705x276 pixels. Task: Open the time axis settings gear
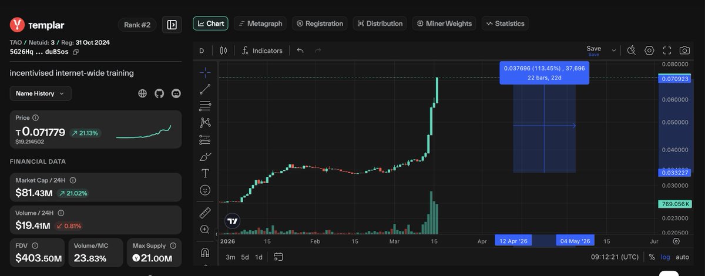(676, 241)
